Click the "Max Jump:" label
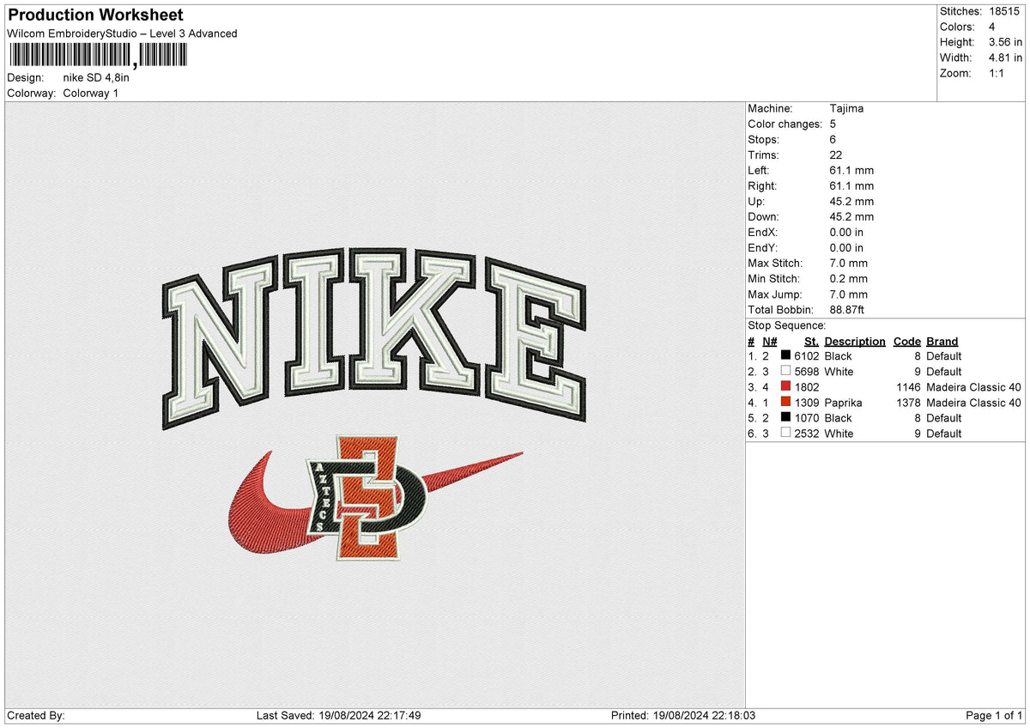Screen dimensions: 1030x728 tap(775, 294)
